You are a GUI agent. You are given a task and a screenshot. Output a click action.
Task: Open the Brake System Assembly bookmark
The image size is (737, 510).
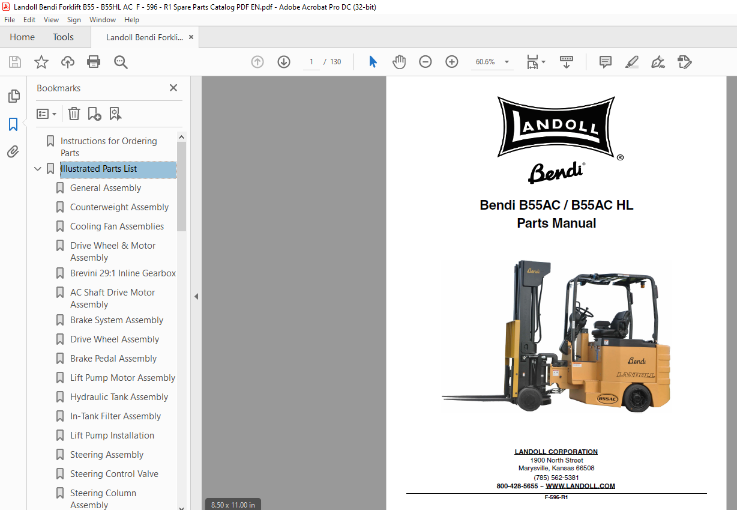pyautogui.click(x=116, y=320)
